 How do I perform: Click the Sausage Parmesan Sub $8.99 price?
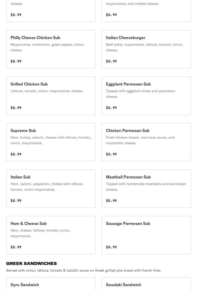point(111,247)
